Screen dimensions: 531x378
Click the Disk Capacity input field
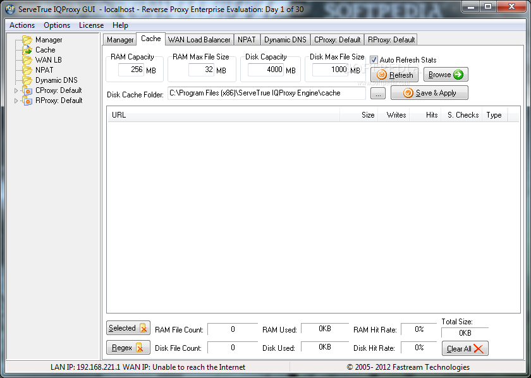(x=265, y=70)
